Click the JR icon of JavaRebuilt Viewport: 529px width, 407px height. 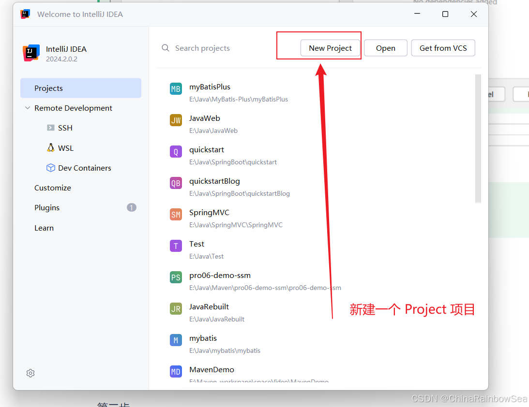[x=176, y=308]
